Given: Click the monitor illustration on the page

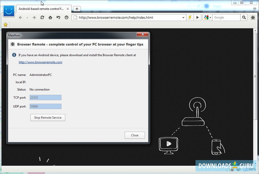Looking at the screenshot, I should tap(168, 146).
